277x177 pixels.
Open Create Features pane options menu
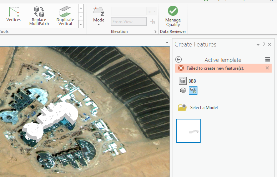tap(258, 45)
